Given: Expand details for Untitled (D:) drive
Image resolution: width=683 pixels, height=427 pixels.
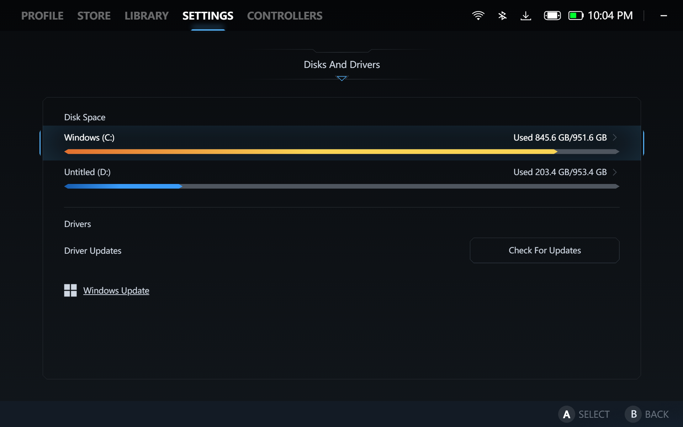Looking at the screenshot, I should click(615, 172).
